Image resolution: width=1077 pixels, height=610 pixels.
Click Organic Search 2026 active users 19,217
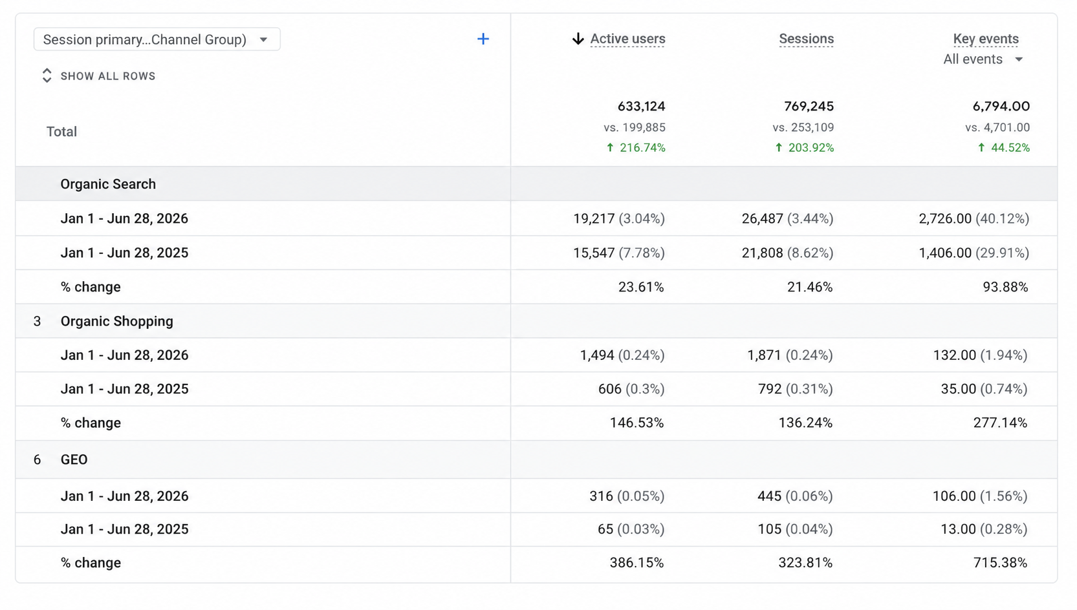[594, 218]
